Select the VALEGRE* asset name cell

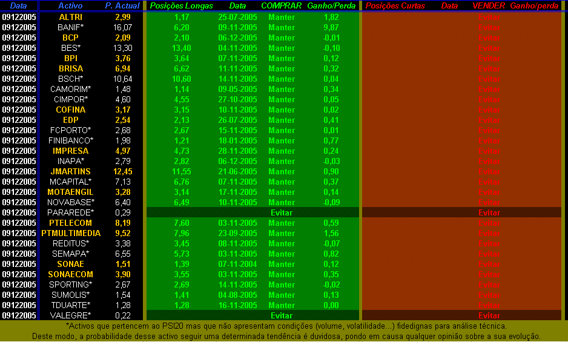71,315
